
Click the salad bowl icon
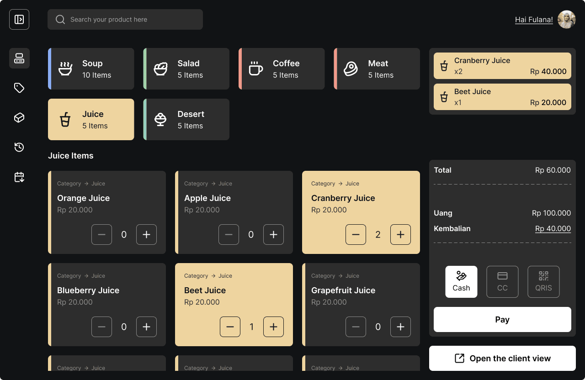click(160, 69)
